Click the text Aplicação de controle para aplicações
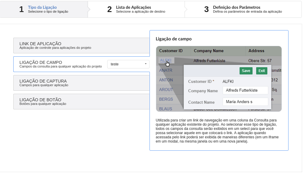 pyautogui.click(x=55, y=48)
